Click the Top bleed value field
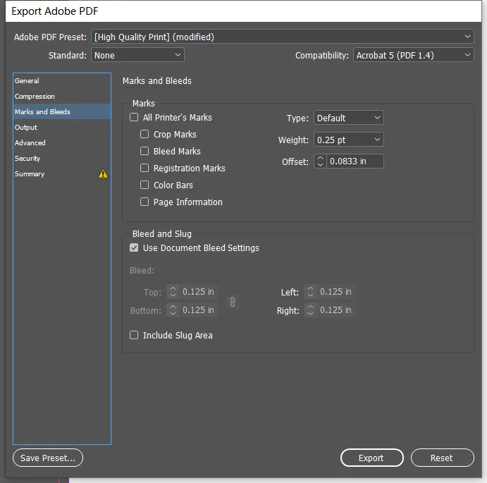This screenshot has height=483, width=487. [x=199, y=292]
